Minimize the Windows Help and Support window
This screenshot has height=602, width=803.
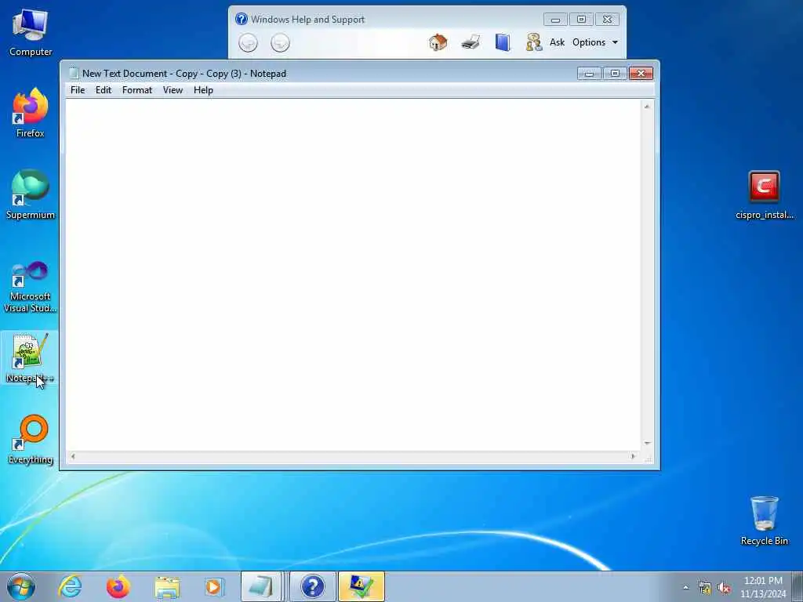[x=556, y=20]
